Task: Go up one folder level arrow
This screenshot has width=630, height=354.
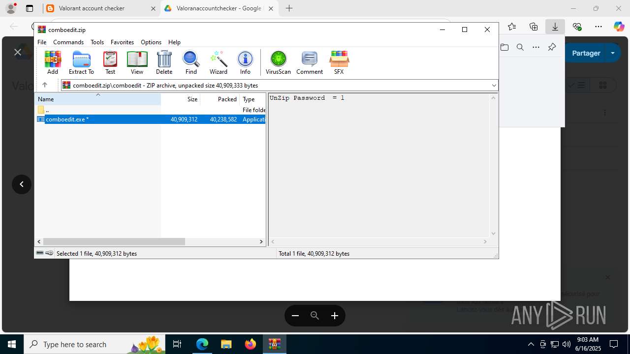Action: coord(45,85)
